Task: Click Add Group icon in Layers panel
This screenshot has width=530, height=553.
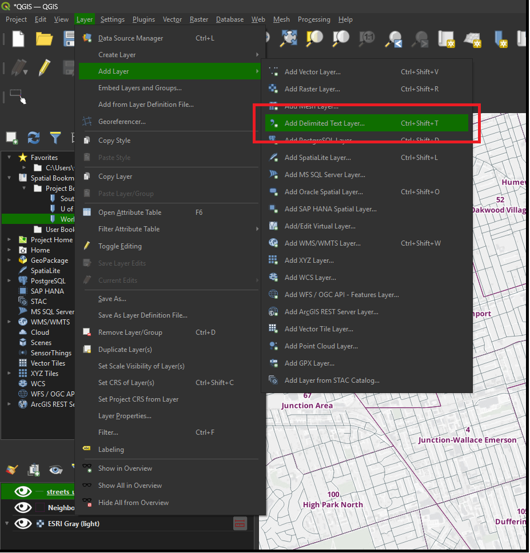Action: [x=34, y=470]
